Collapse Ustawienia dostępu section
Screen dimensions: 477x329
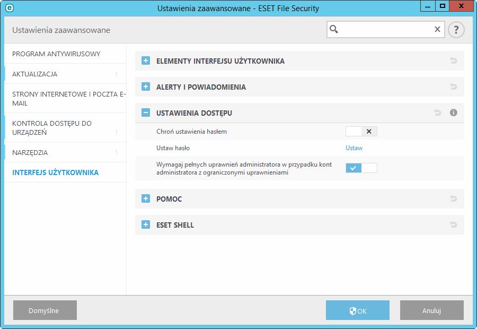pos(146,112)
